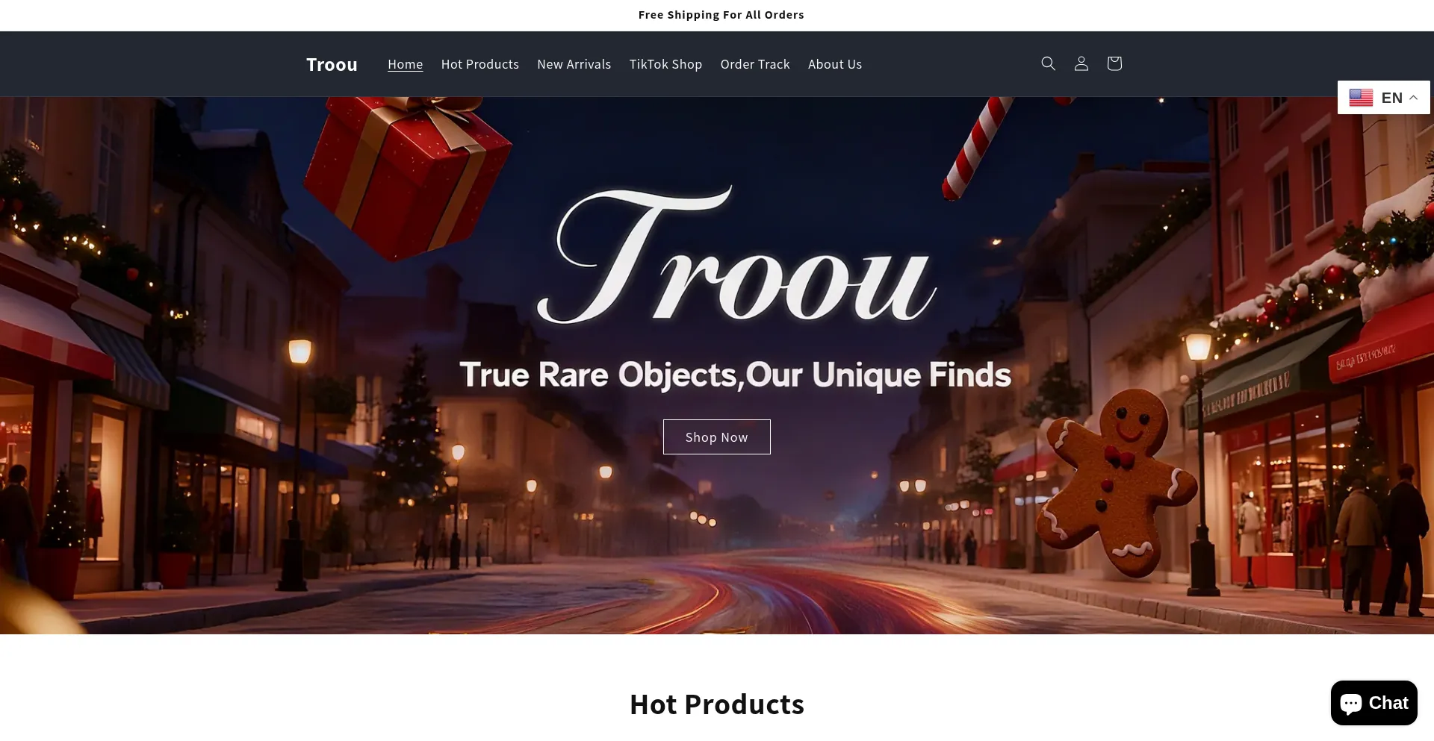Click the account login person icon

[x=1081, y=63]
